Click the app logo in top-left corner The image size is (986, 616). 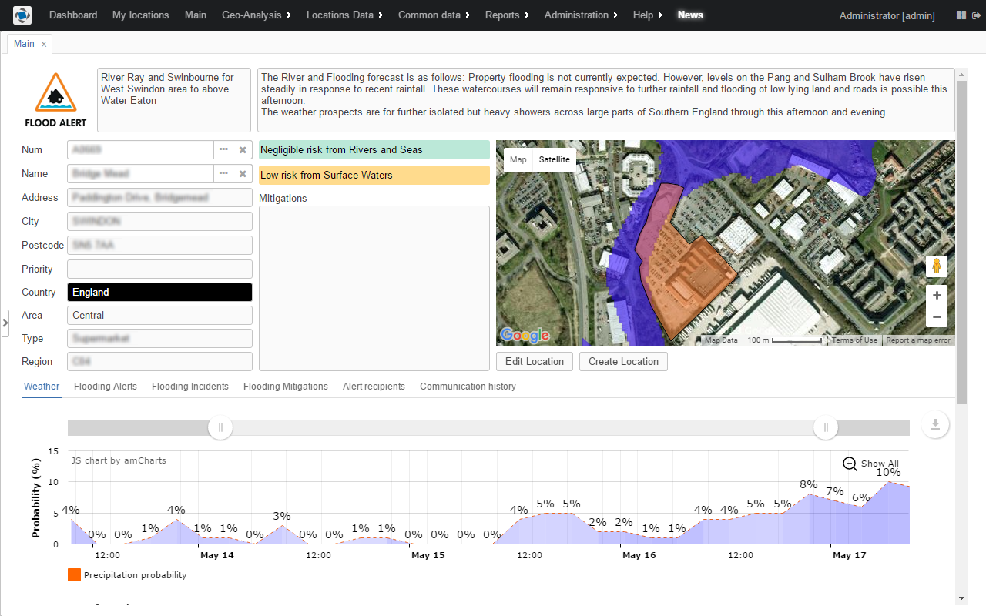tap(22, 15)
